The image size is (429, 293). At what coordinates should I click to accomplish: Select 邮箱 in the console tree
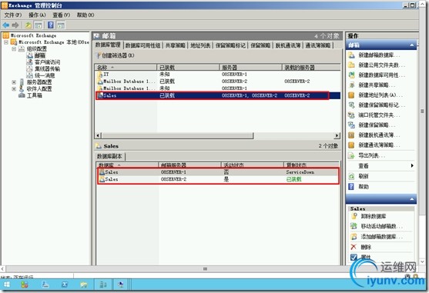coord(40,55)
